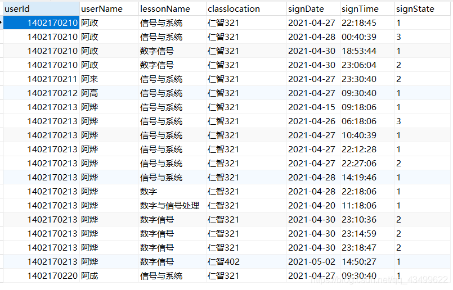Click lessonName in the 14:50:27 row
The image size is (453, 290).
(172, 262)
